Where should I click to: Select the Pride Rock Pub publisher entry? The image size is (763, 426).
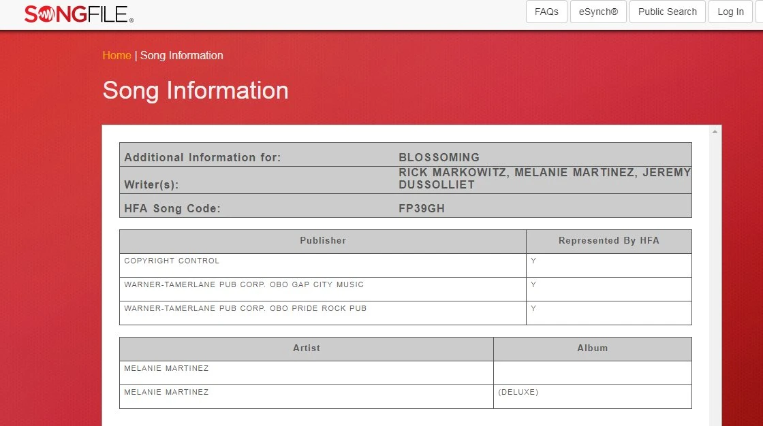coord(245,308)
